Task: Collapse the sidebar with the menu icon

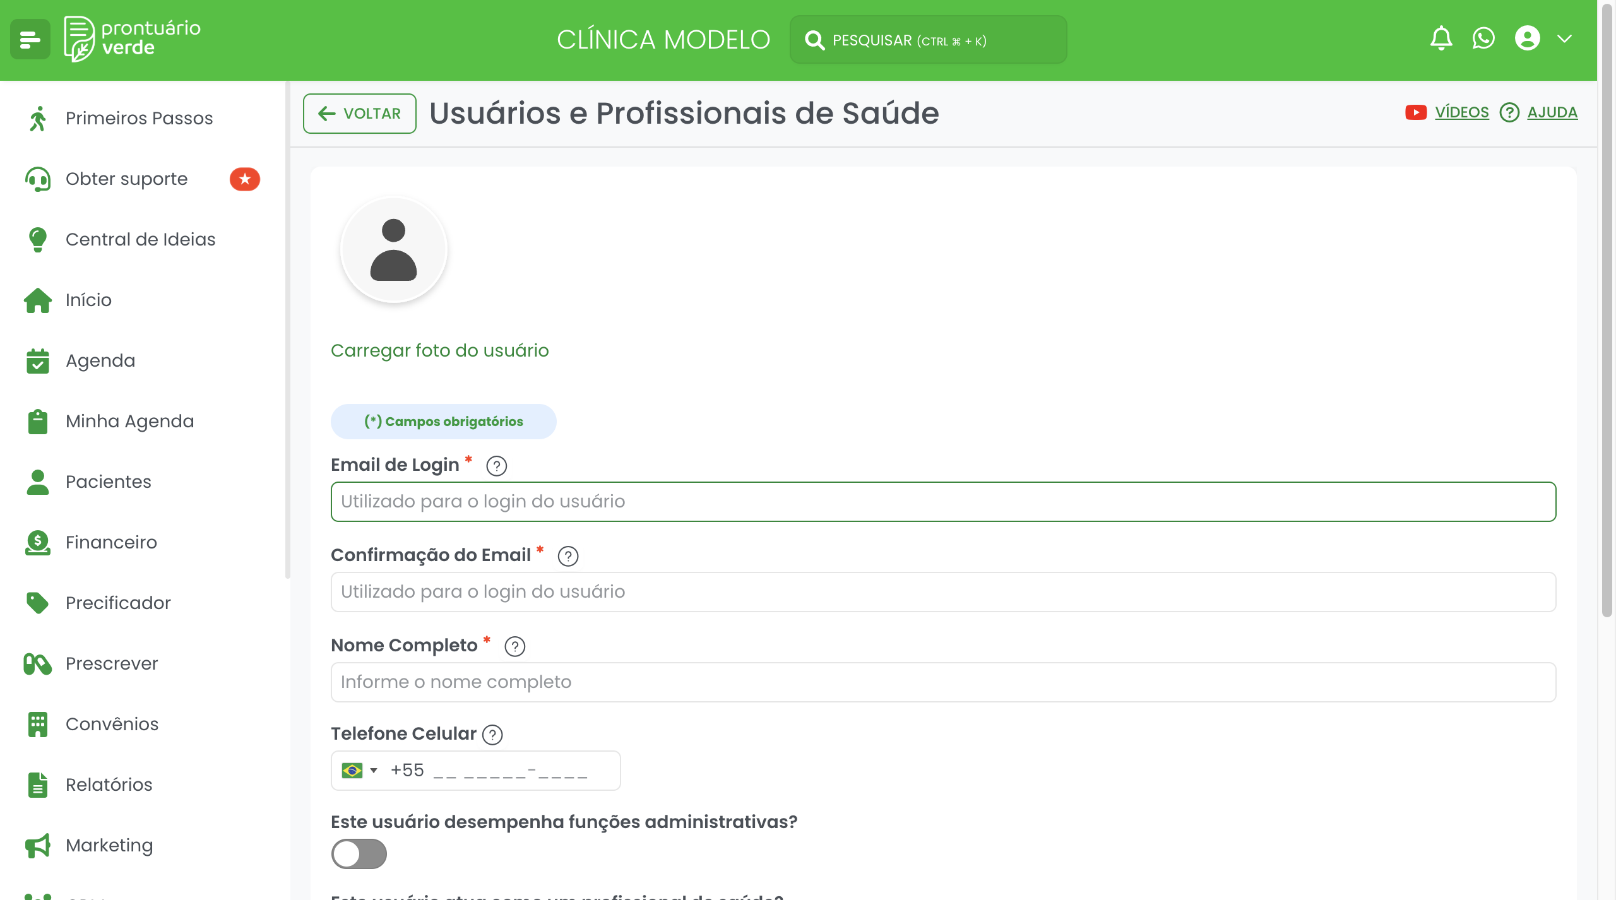Action: click(30, 39)
